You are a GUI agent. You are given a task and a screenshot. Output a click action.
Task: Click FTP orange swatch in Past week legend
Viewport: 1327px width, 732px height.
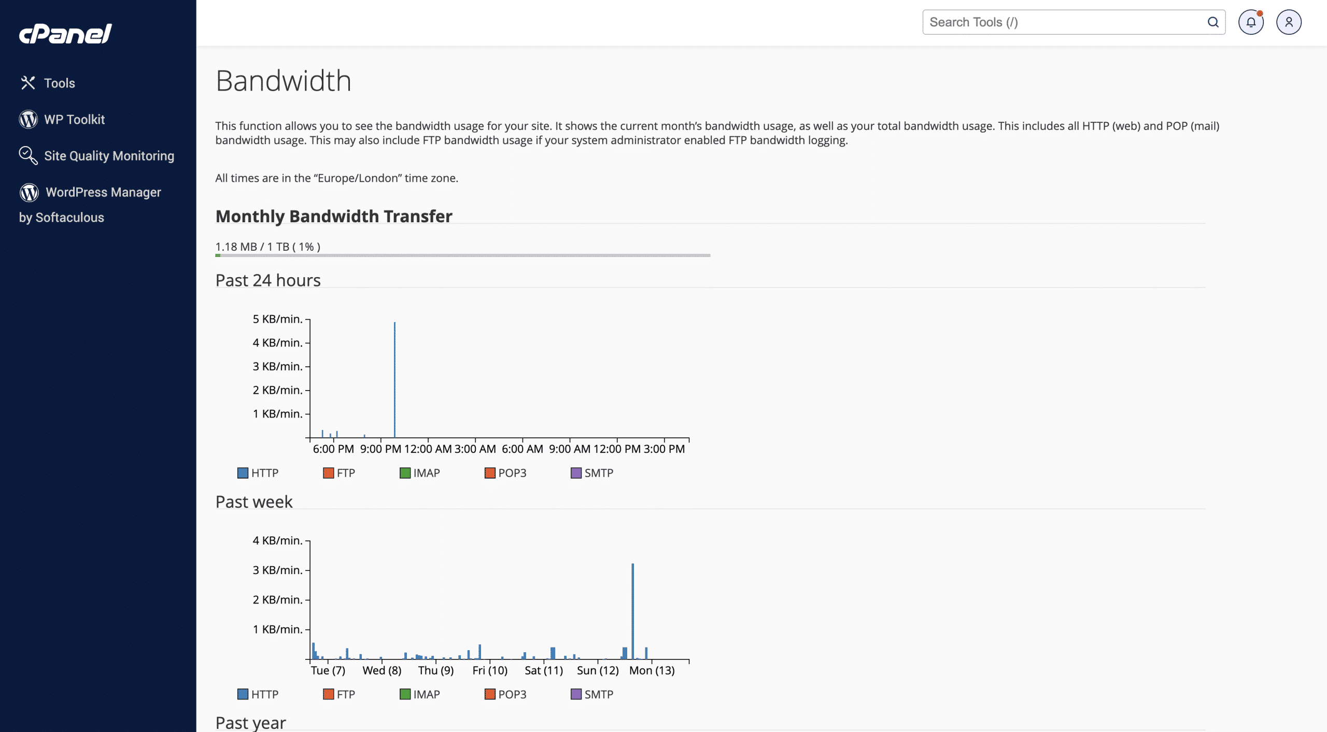pyautogui.click(x=328, y=694)
